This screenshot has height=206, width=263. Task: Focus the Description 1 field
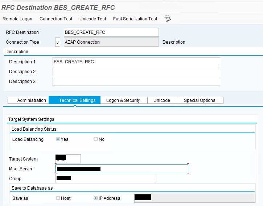pyautogui.click(x=136, y=62)
